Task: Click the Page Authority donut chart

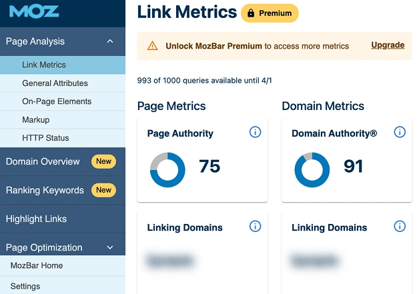Action: click(x=167, y=170)
